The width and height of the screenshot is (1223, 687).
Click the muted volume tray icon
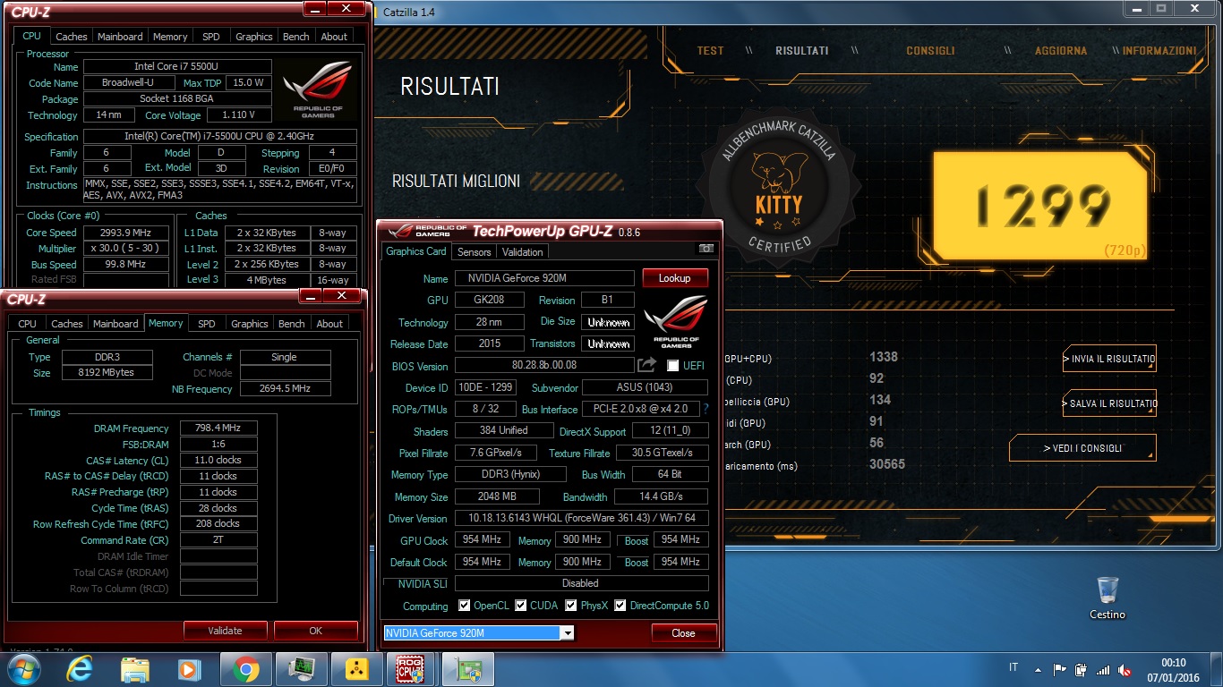pos(1124,669)
